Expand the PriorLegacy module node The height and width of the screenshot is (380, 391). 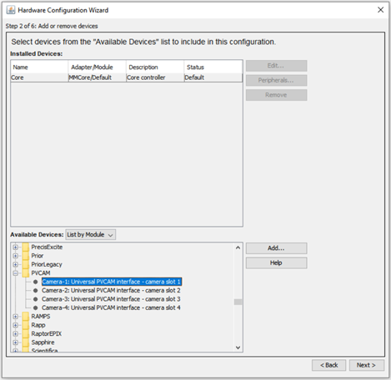click(16, 264)
